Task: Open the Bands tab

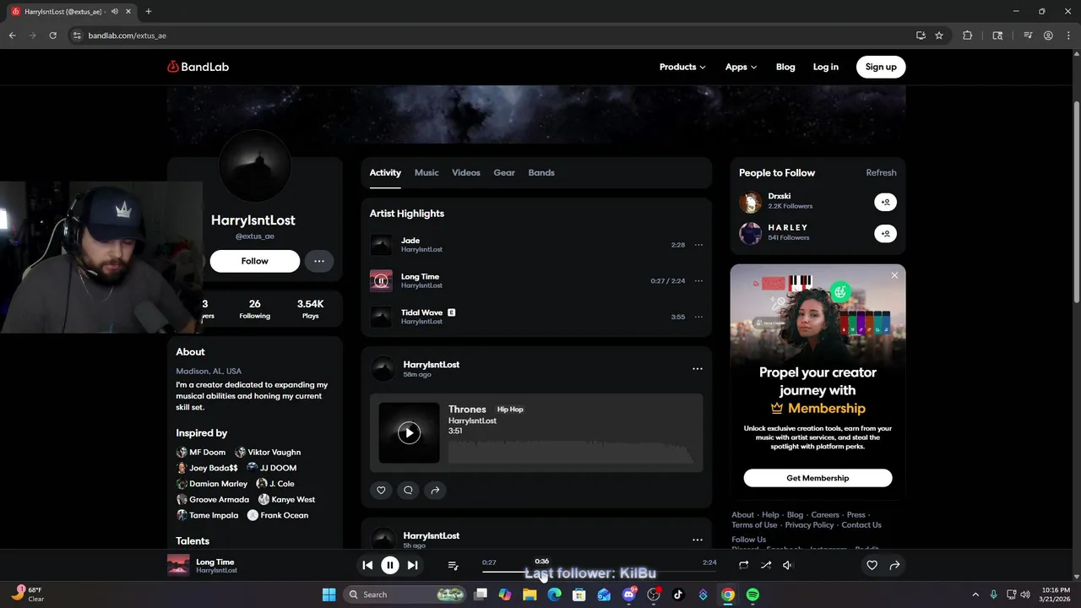Action: tap(541, 172)
